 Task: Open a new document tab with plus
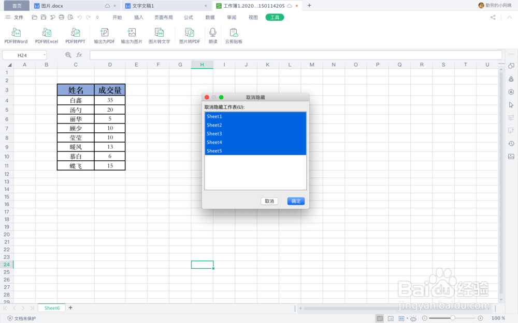click(309, 6)
